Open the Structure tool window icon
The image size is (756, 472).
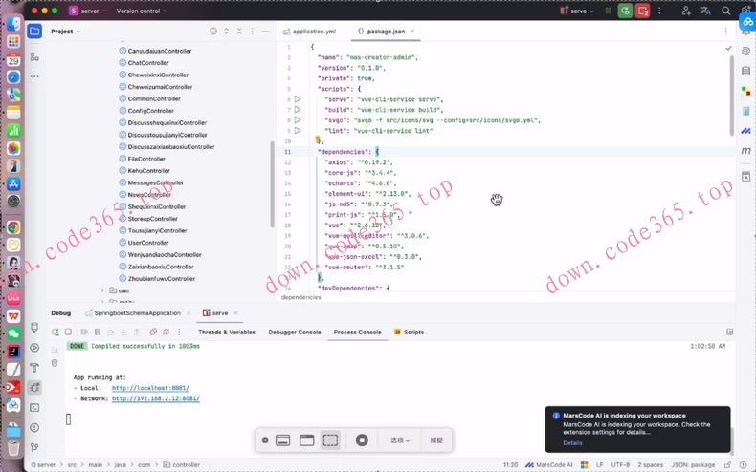[34, 56]
